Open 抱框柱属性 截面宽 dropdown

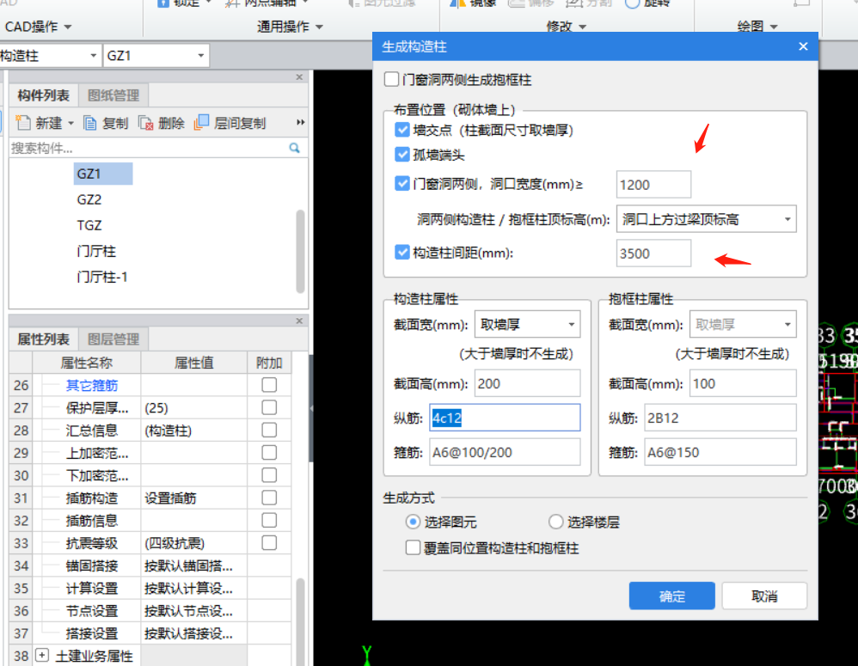click(x=788, y=324)
